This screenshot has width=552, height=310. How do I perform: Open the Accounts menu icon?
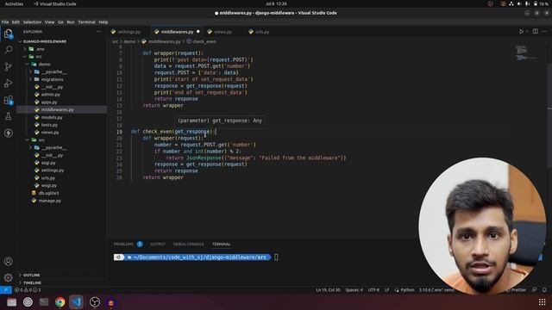point(8,261)
